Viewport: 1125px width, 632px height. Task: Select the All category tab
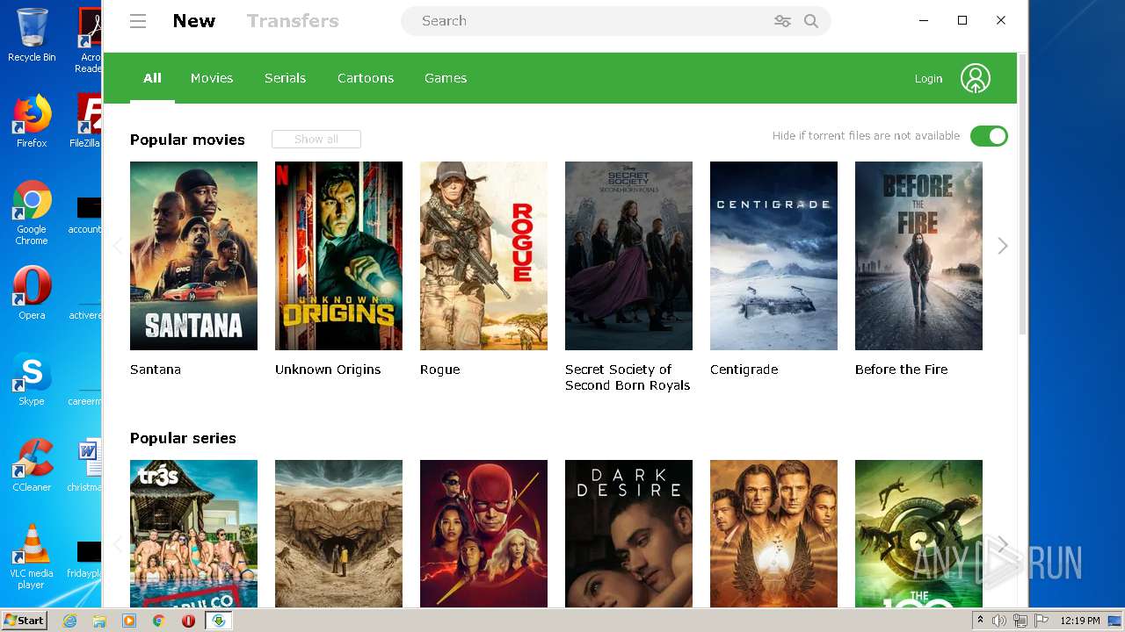tap(152, 78)
